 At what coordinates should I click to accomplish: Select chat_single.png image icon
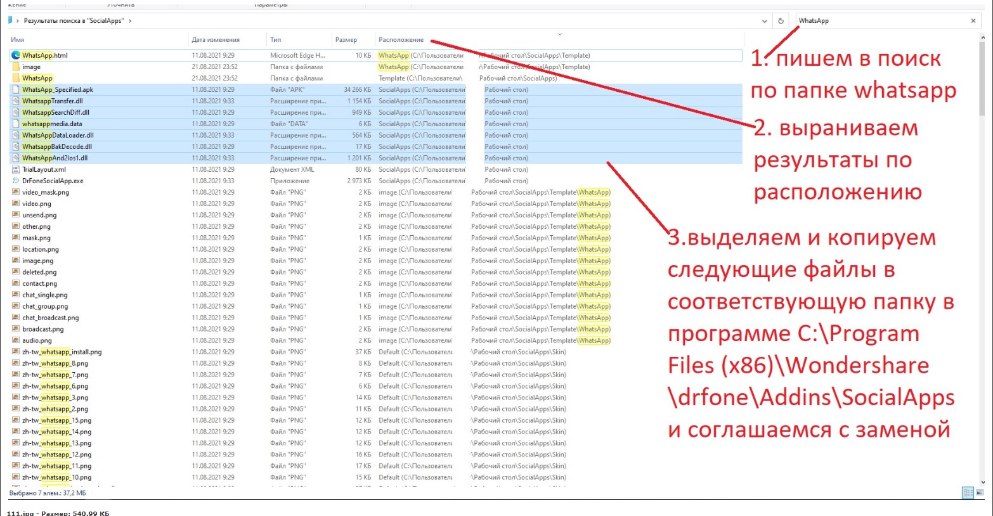click(x=16, y=295)
